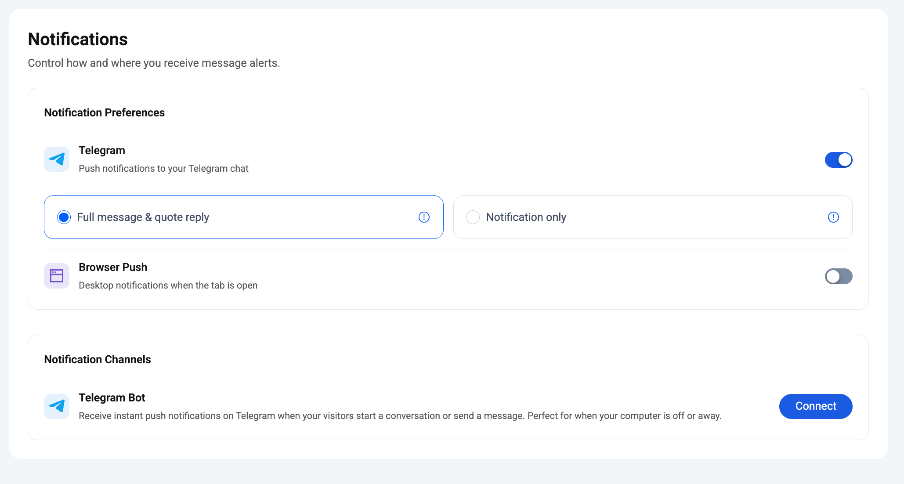This screenshot has height=484, width=904.
Task: Click the Telegram label in Notification Preferences
Action: click(x=102, y=150)
